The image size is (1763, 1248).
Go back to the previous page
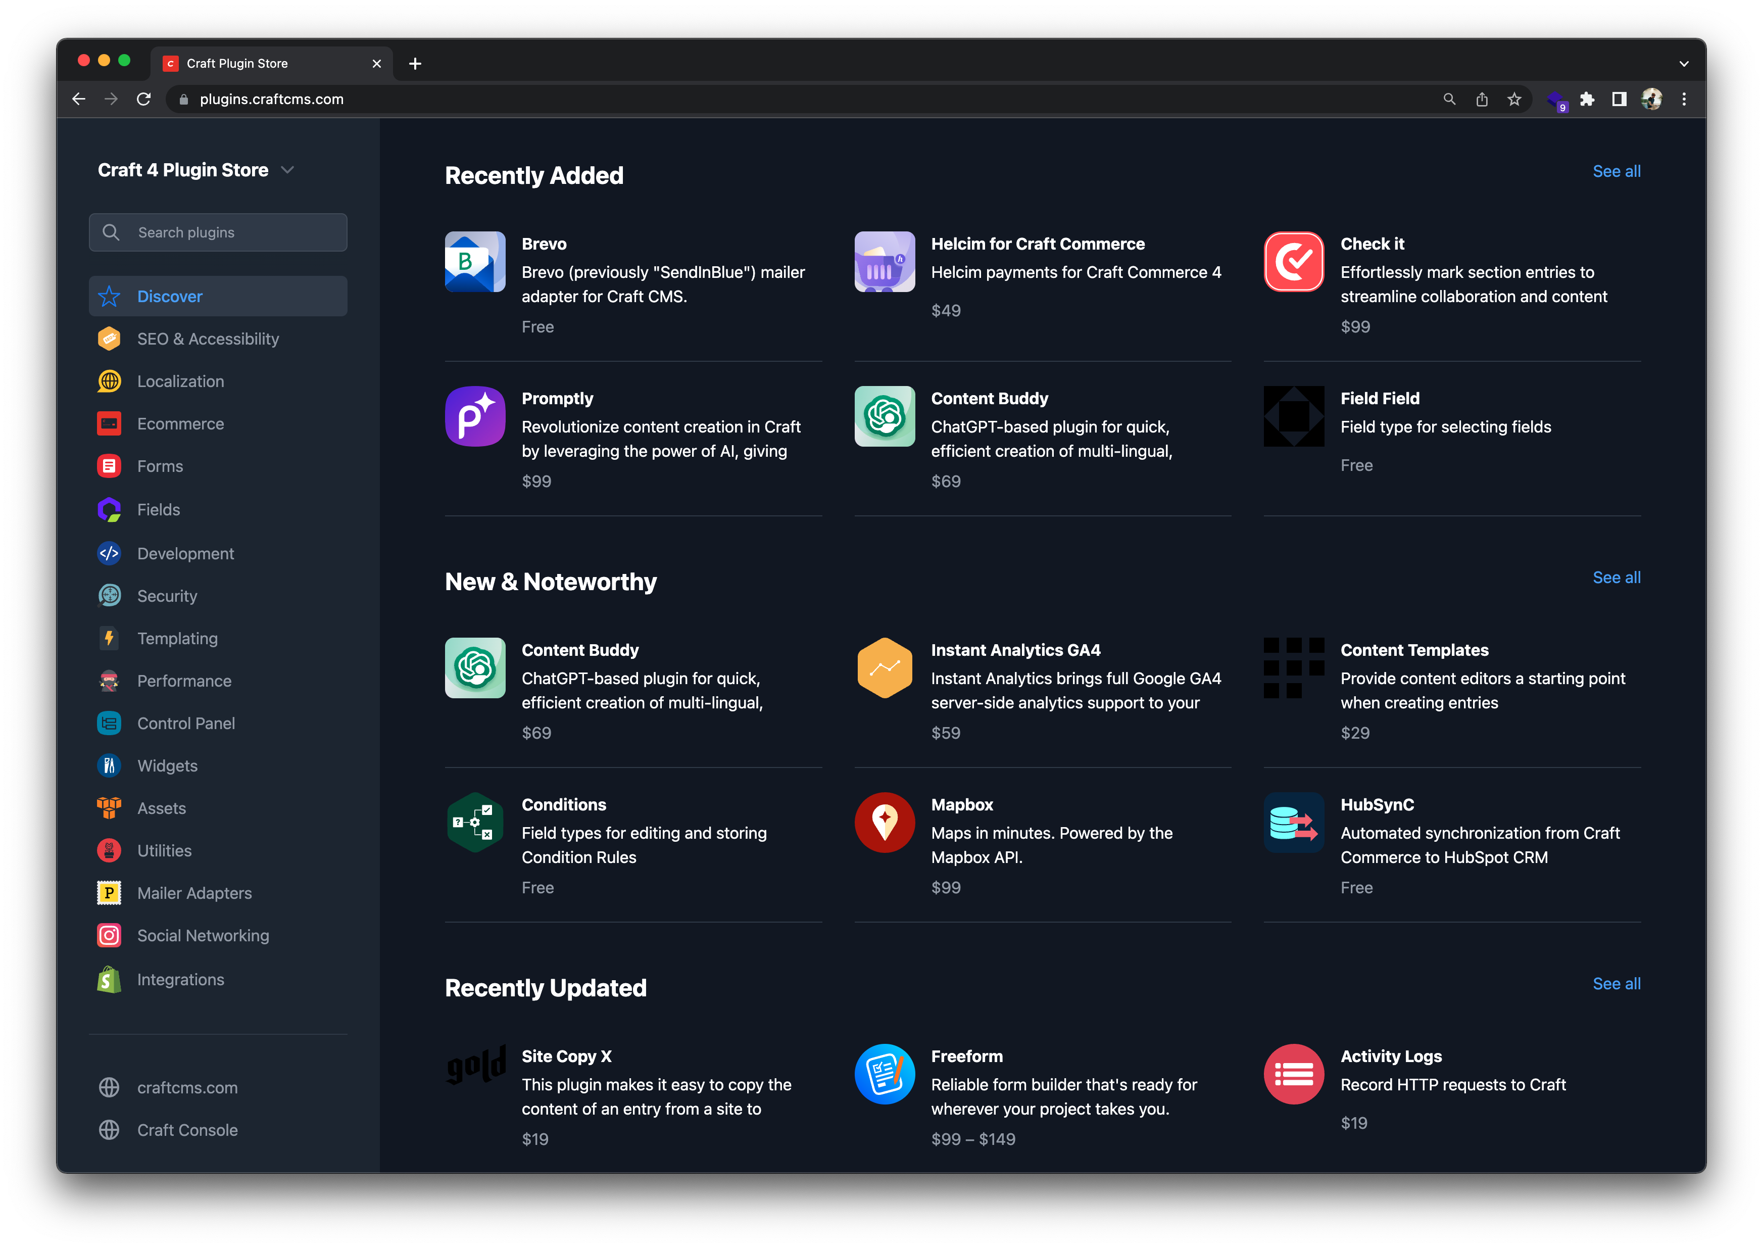pos(78,99)
